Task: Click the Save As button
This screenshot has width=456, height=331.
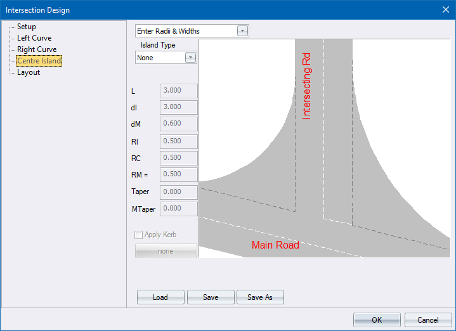Action: (x=259, y=297)
